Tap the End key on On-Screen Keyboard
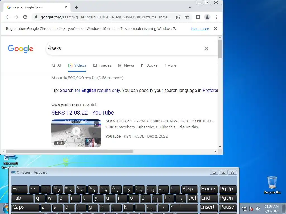The height and width of the screenshot is (214, 286). [x=209, y=198]
